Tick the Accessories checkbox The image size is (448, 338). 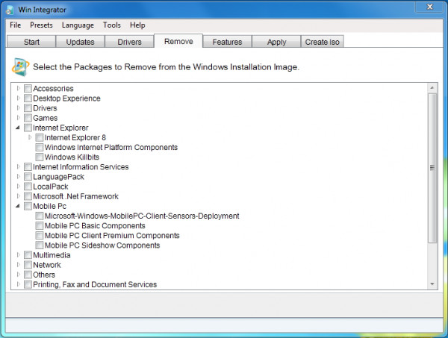pos(28,89)
